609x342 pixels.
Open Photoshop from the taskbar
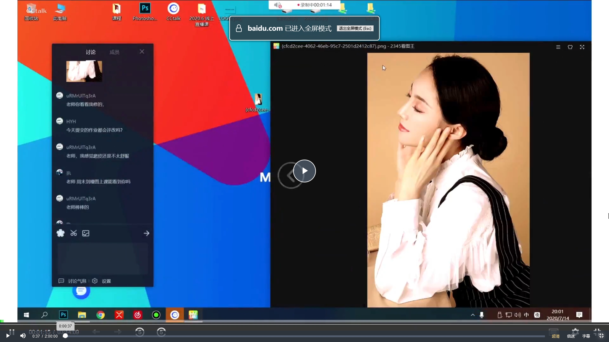click(63, 315)
